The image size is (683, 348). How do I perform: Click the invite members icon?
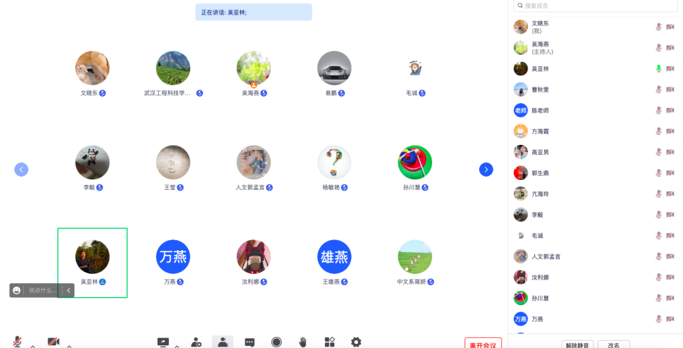197,342
